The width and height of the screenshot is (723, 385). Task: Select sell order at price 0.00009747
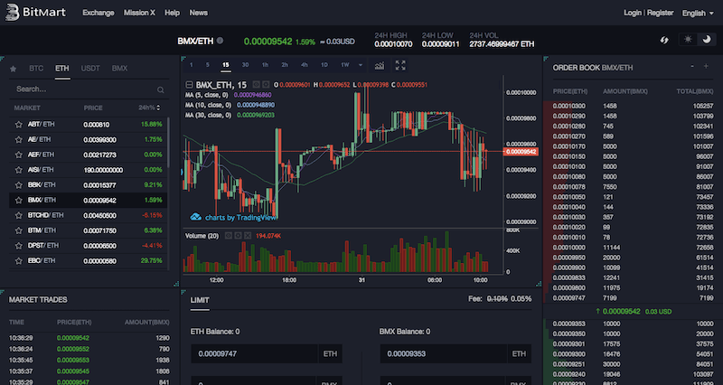[633, 298]
